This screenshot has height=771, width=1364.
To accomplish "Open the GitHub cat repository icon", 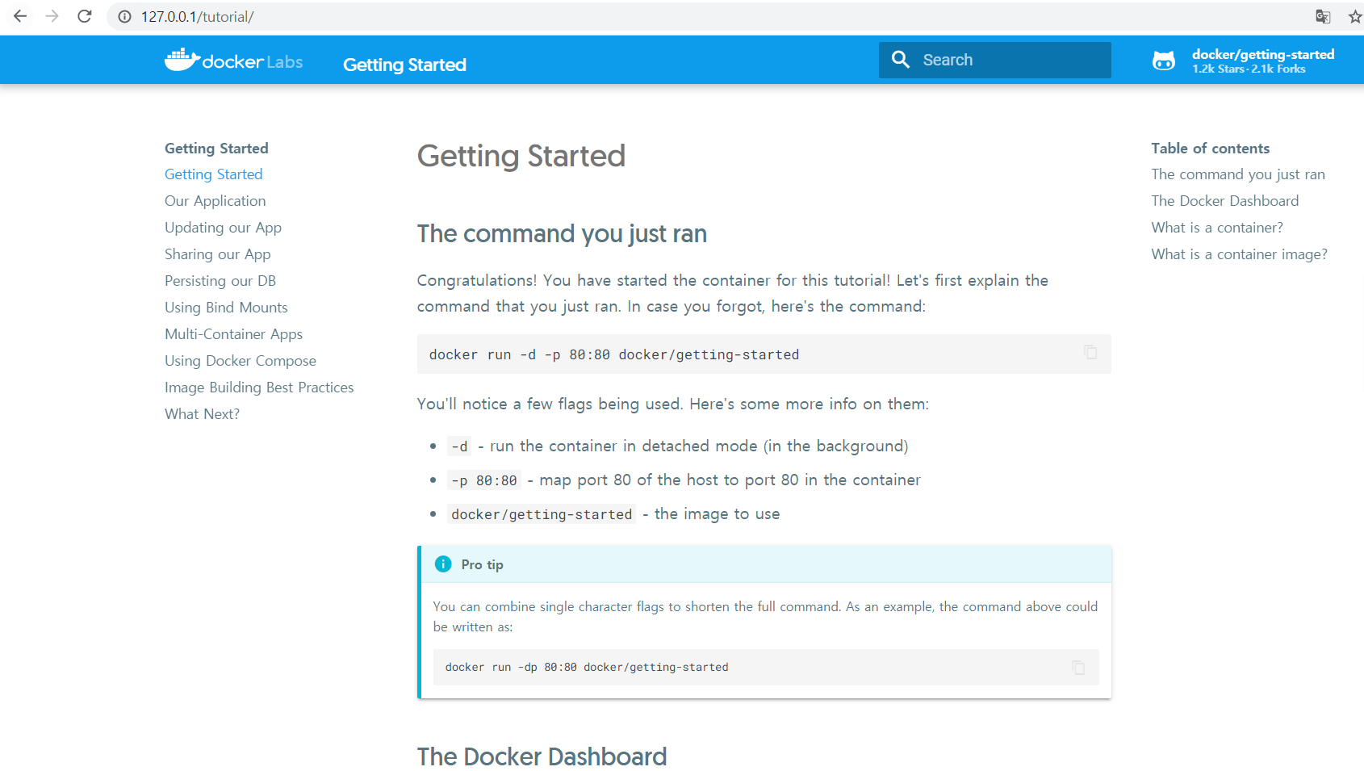I will coord(1164,61).
